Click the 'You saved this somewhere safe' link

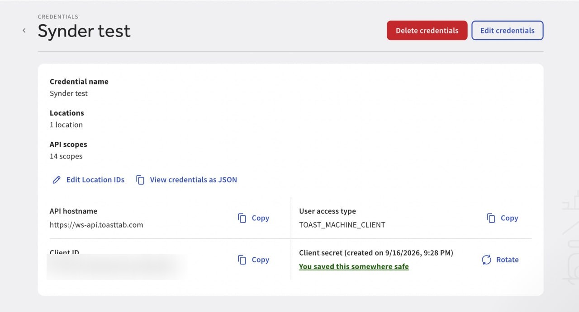click(354, 266)
